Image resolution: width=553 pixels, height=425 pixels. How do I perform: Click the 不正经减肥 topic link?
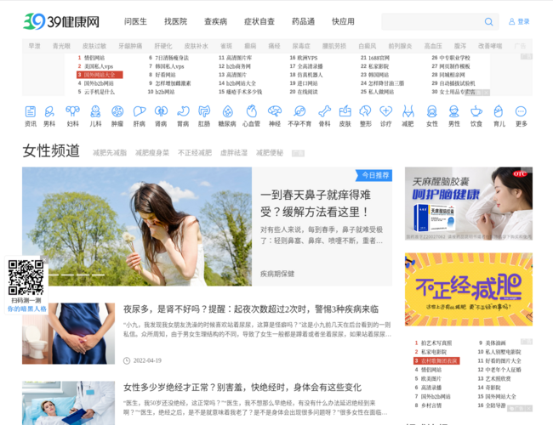pyautogui.click(x=195, y=153)
